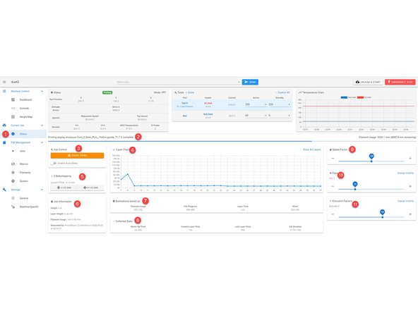
Task: Click the Status info icon in sidebar
Action: tap(13, 134)
